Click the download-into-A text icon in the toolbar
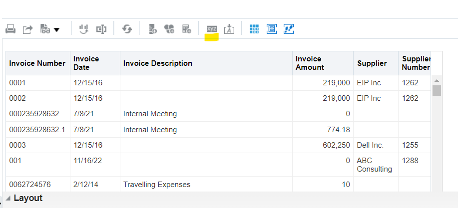The image size is (458, 208). 229,29
